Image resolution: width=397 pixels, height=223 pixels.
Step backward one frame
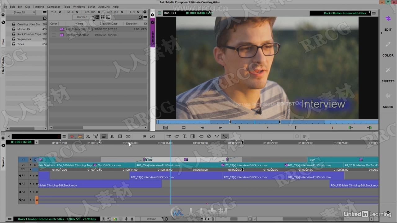point(202,128)
